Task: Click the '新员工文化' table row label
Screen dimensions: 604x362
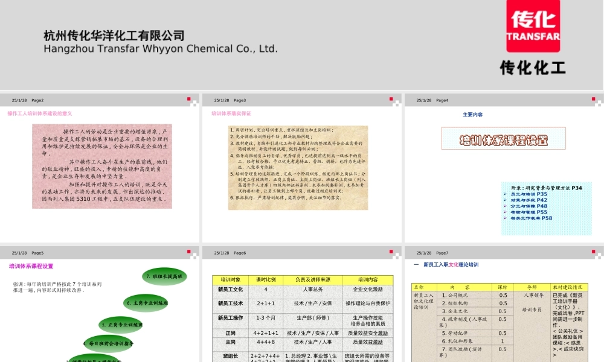Action: 230,289
